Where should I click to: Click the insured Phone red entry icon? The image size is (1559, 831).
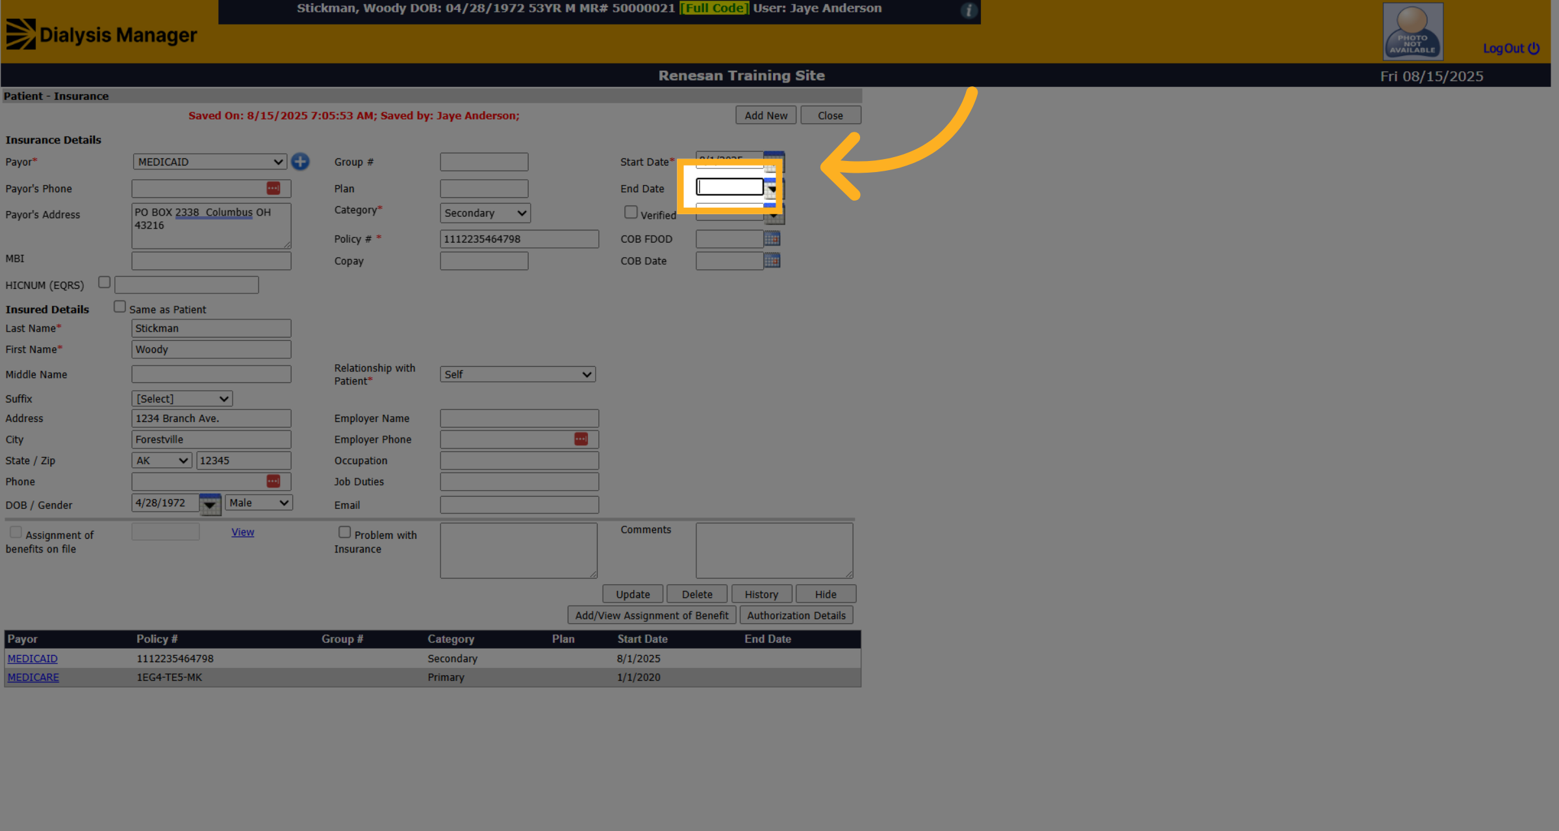(273, 481)
